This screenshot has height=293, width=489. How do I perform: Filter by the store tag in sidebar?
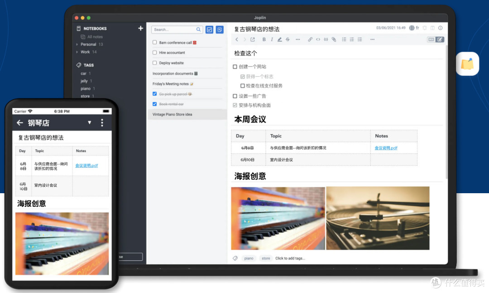pyautogui.click(x=85, y=96)
